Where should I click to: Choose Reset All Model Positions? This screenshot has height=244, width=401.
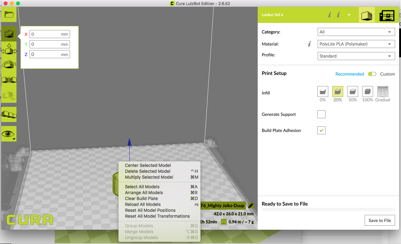click(x=159, y=210)
